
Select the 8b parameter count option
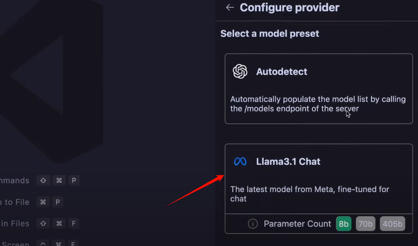(344, 224)
